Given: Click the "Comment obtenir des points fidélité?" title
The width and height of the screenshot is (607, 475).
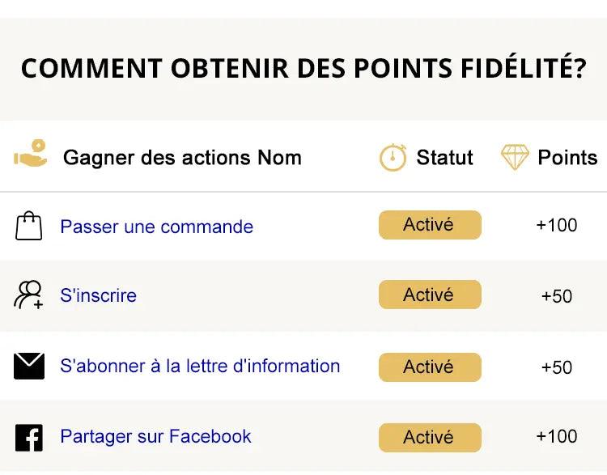Looking at the screenshot, I should point(303,69).
